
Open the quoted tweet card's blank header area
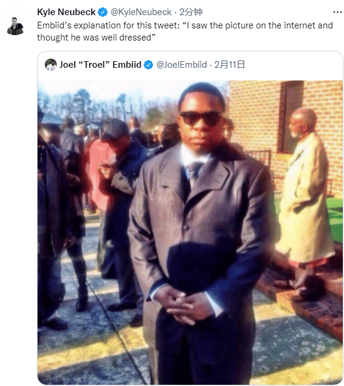(293, 65)
